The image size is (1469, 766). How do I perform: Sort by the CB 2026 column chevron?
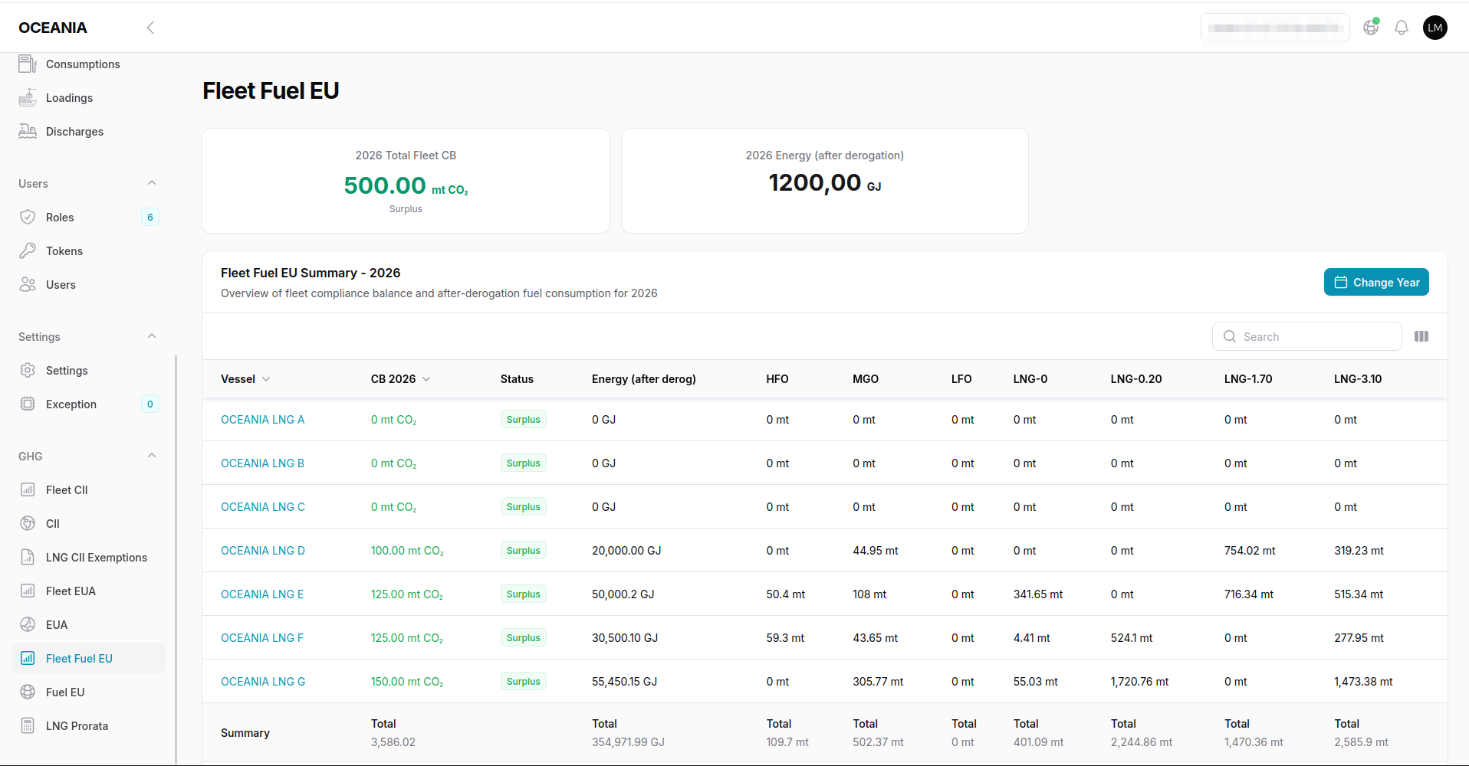coord(426,379)
